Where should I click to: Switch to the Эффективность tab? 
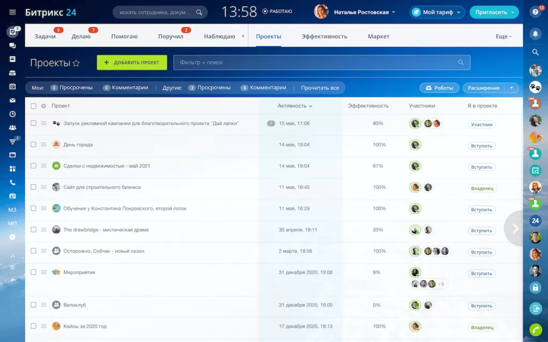pyautogui.click(x=324, y=36)
